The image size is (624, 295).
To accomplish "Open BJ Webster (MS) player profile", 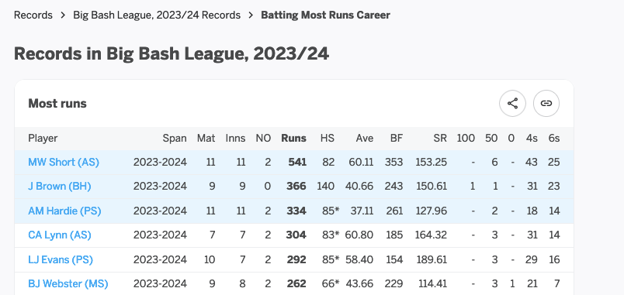I will tap(68, 284).
